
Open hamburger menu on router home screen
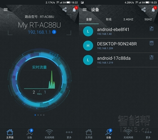[x=6, y=10]
